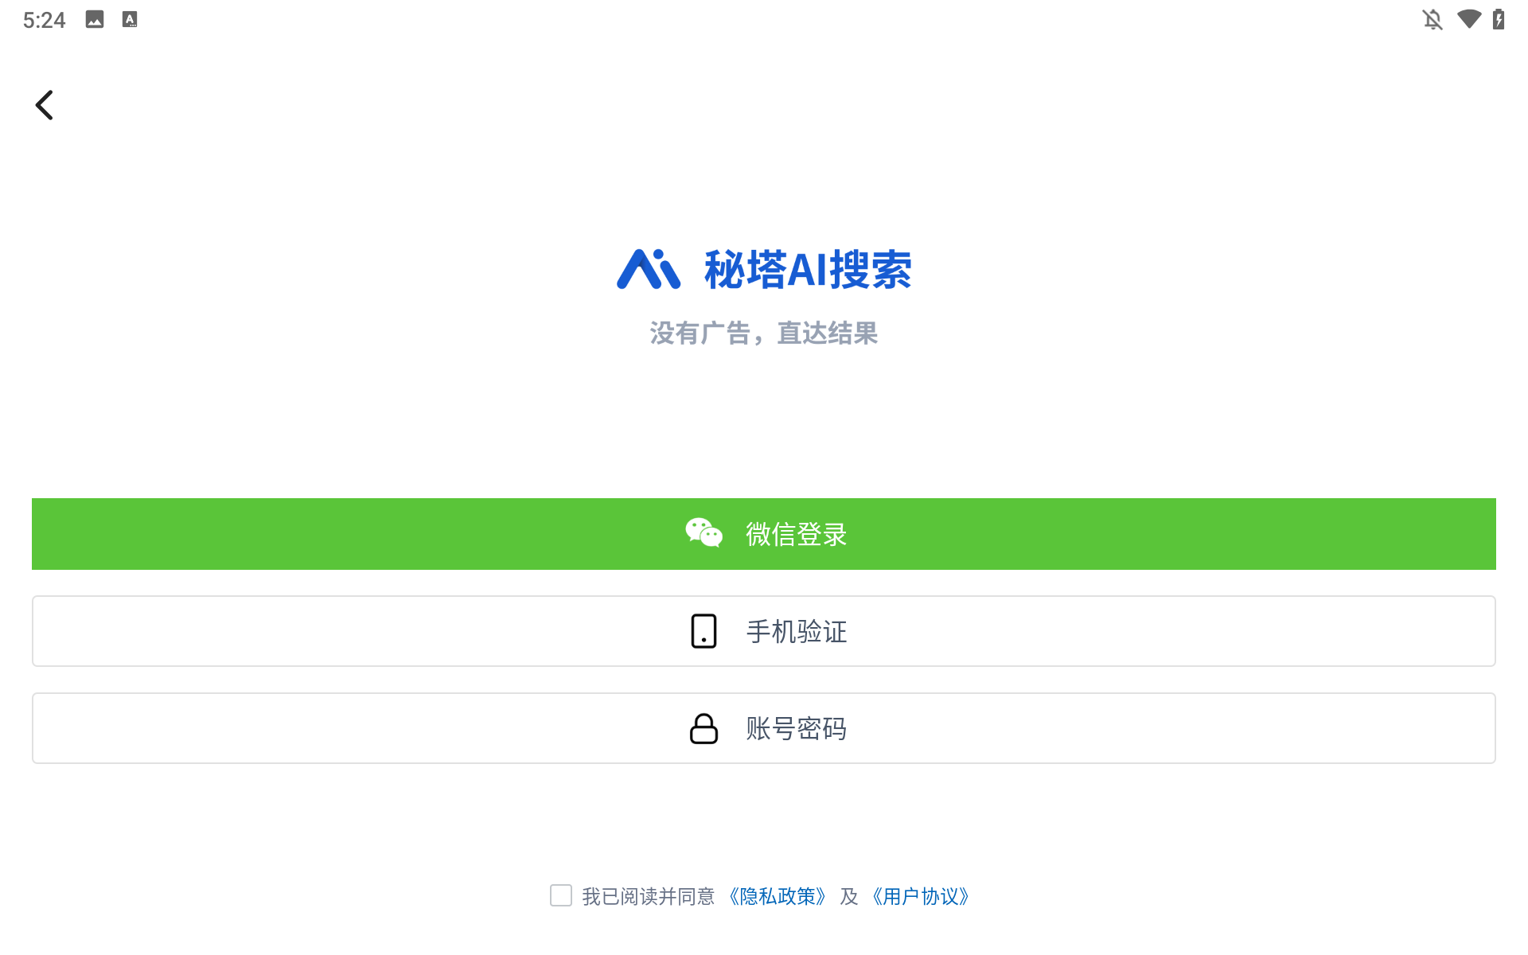1528x955 pixels.
Task: Open 《用户协议》 user agreement
Action: [x=921, y=896]
